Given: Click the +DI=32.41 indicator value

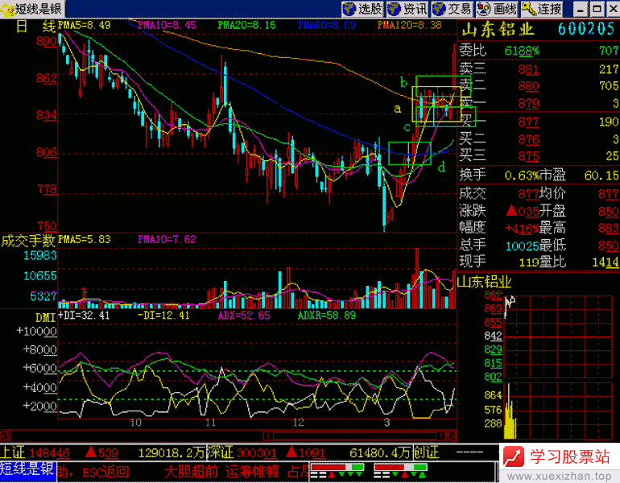Looking at the screenshot, I should tap(84, 316).
